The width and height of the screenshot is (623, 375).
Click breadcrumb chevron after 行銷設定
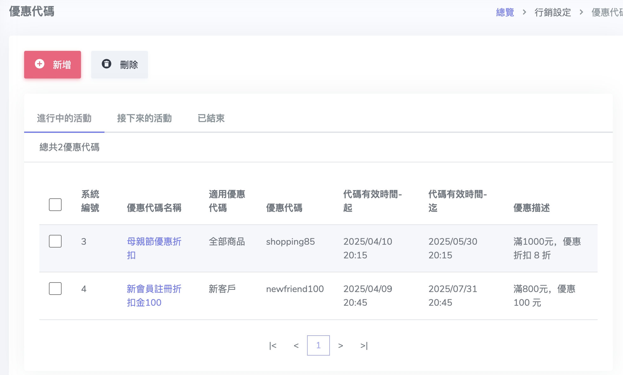click(581, 12)
